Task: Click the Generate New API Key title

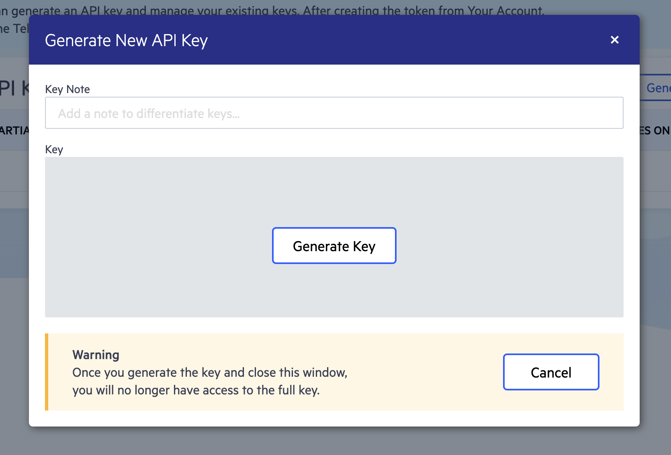Action: (x=127, y=40)
